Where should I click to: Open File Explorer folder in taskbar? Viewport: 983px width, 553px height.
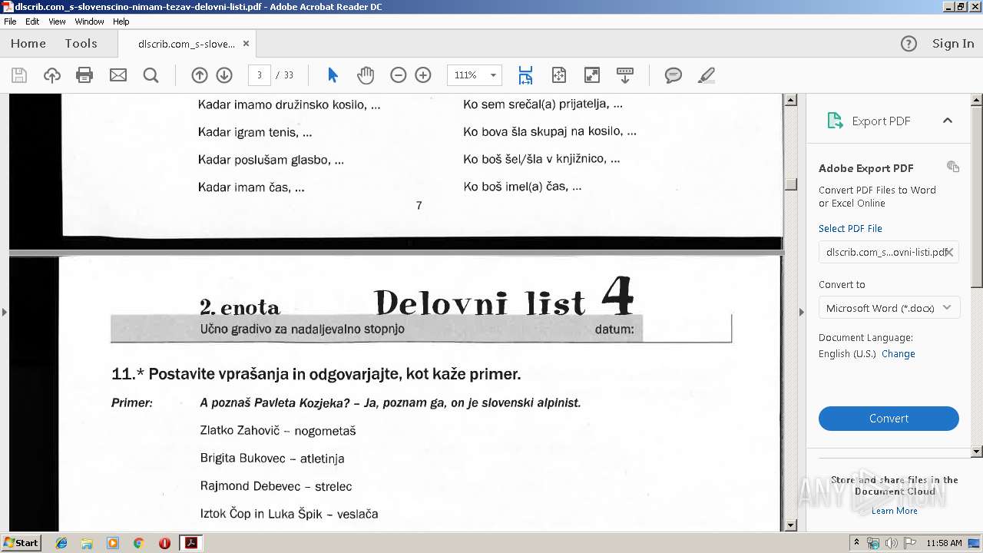tap(87, 543)
